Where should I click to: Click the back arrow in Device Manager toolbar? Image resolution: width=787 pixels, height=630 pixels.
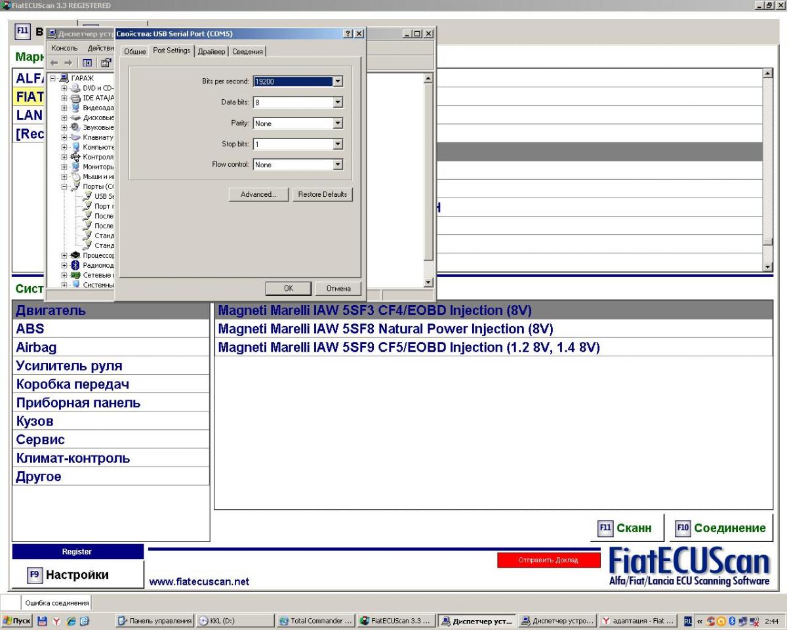(x=54, y=62)
